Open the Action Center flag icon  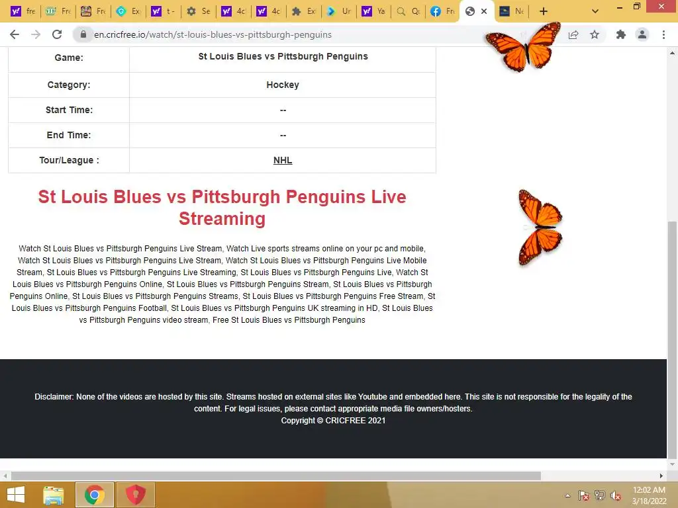tap(584, 495)
